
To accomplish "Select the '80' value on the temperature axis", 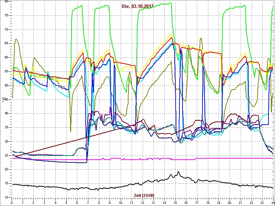I will tap(6, 1).
